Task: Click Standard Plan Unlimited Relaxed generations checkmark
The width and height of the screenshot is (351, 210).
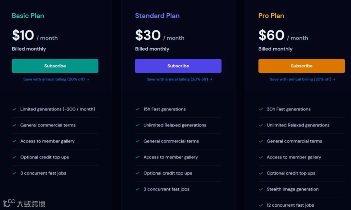Action: 137,125
